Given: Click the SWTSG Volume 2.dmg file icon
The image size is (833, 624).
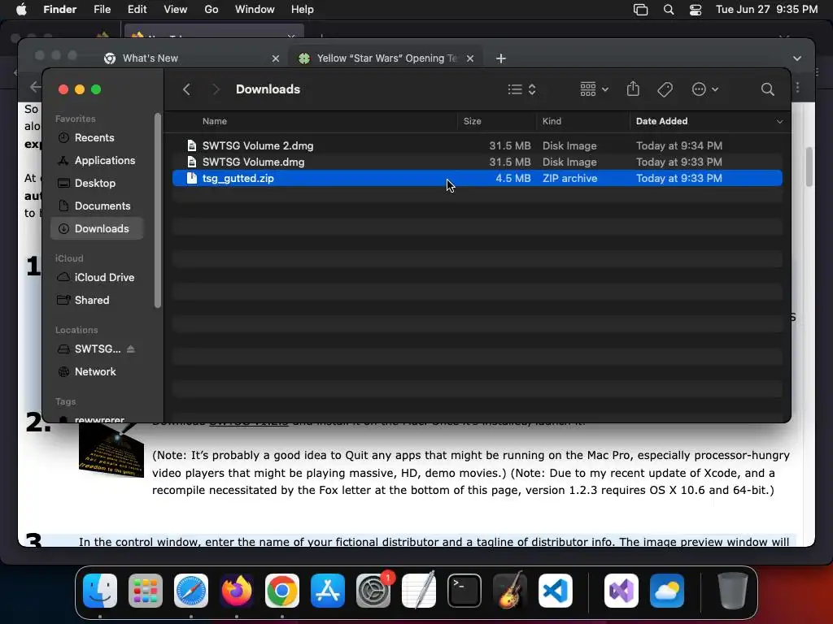Looking at the screenshot, I should [x=192, y=145].
